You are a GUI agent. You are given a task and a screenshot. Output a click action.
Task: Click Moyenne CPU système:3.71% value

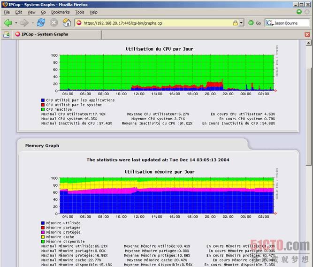tap(158, 119)
